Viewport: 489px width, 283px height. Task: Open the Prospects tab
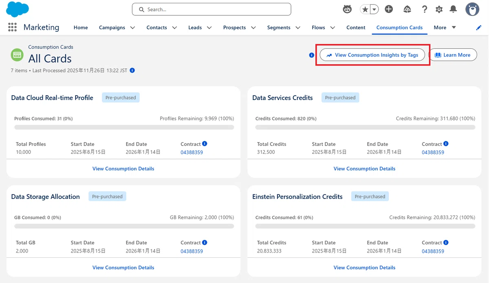click(x=234, y=28)
